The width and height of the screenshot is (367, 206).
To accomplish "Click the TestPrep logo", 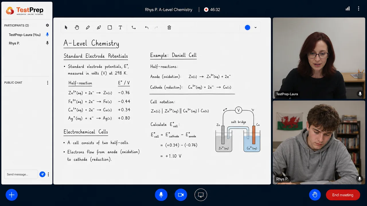I will tap(25, 11).
